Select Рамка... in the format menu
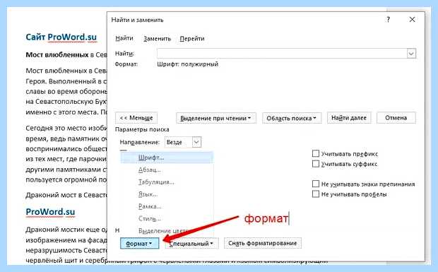The image size is (438, 272). pos(167,207)
